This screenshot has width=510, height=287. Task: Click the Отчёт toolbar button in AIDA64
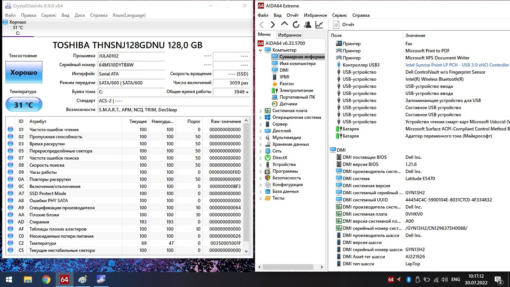[343, 25]
